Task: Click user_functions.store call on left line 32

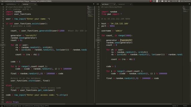Action: (30, 81)
